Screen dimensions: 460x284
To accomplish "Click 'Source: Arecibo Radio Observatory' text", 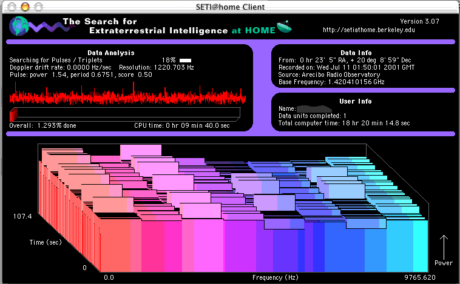I will tap(329, 74).
